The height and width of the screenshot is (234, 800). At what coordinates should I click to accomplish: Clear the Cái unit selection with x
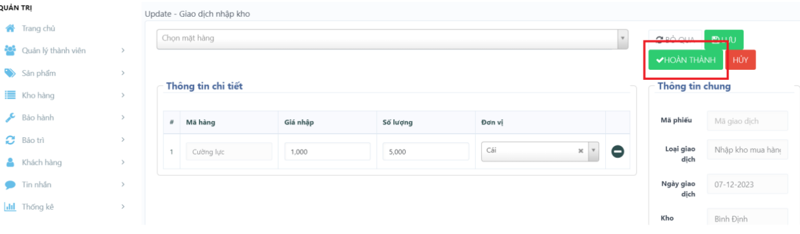(x=580, y=151)
